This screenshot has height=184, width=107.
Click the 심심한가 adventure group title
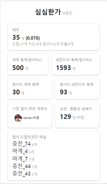pyautogui.click(x=48, y=12)
